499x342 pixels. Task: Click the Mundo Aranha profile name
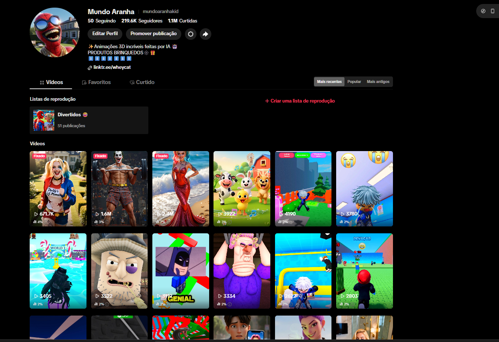pyautogui.click(x=111, y=12)
